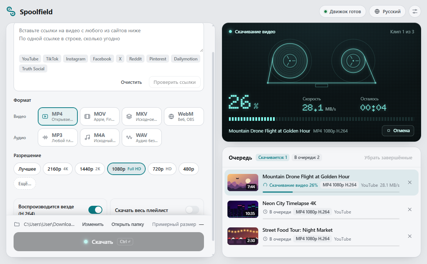The image size is (427, 264).
Task: Click the left panel vertical scrollbar
Action: point(213,147)
